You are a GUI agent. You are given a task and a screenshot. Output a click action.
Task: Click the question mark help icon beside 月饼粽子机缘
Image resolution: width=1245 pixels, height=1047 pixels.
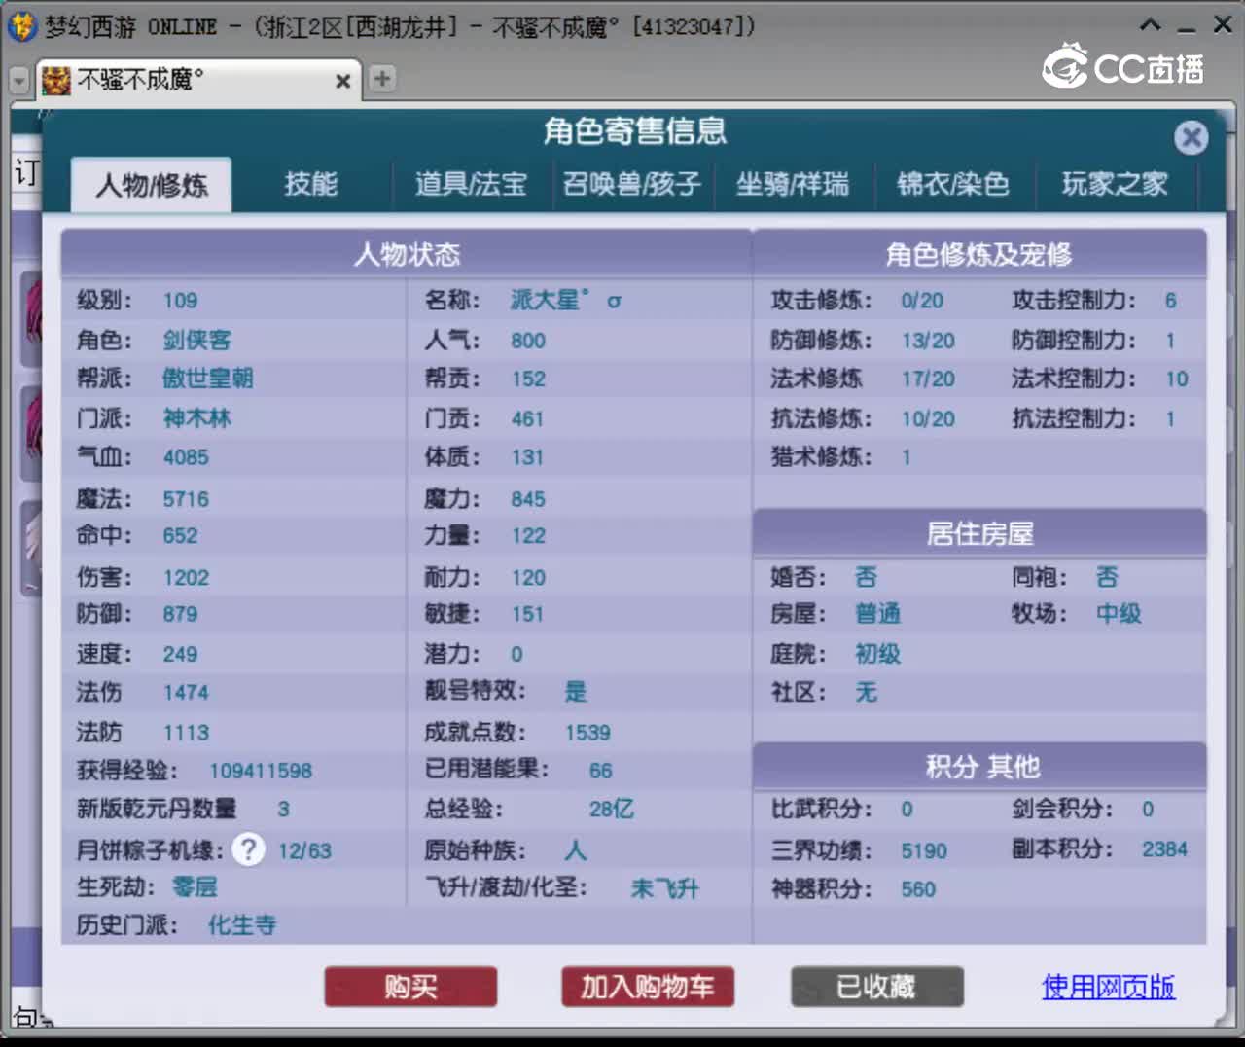tap(249, 849)
